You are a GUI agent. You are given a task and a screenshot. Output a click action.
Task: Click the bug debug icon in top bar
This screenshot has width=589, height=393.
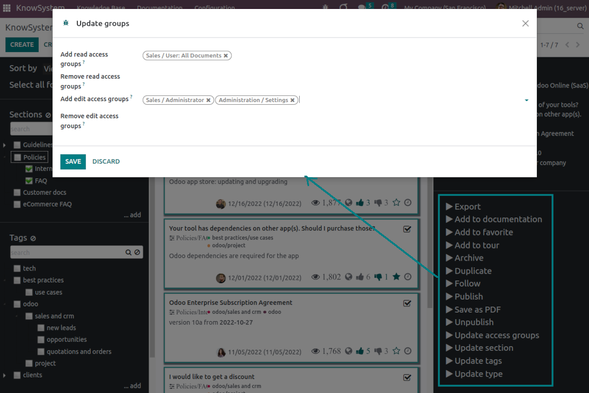click(326, 7)
